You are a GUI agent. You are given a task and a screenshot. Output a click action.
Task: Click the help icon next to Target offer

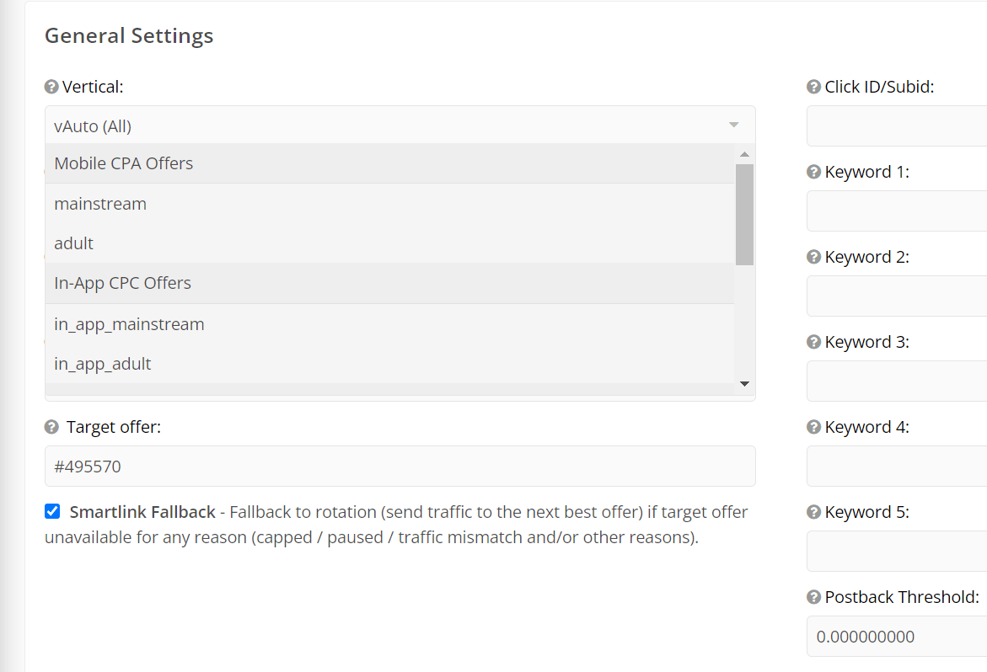pyautogui.click(x=51, y=428)
